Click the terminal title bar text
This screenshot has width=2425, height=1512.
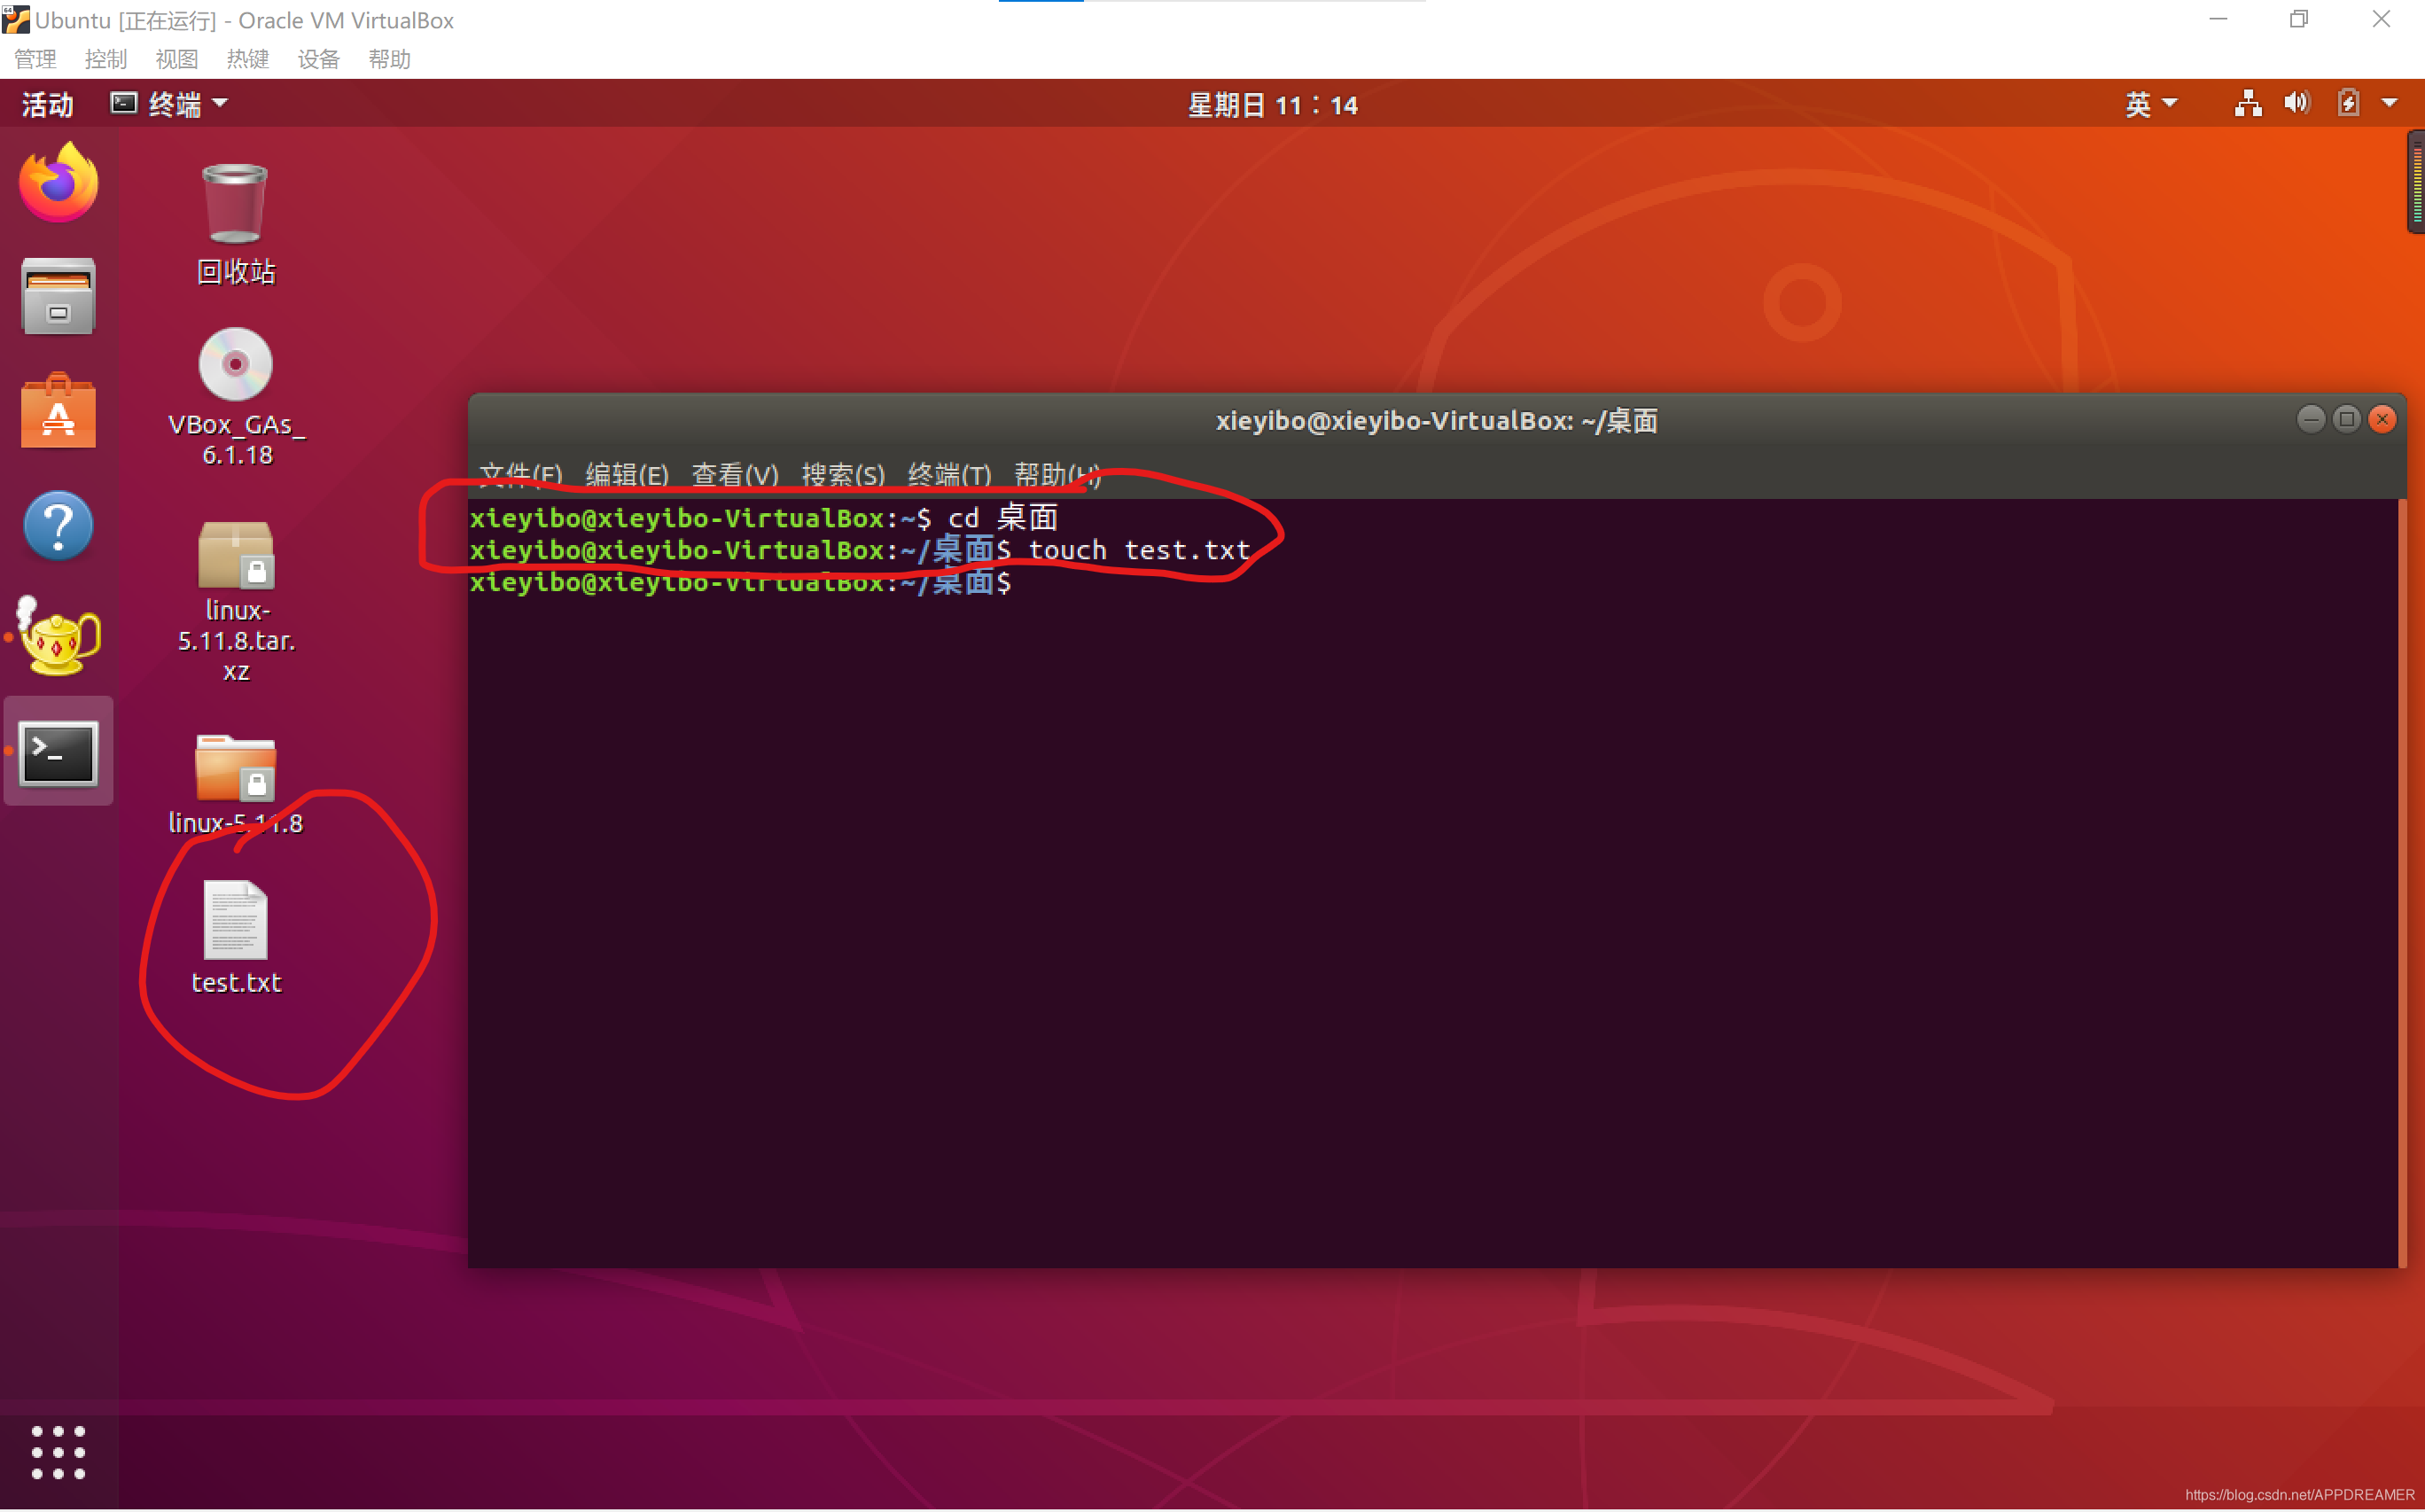(1437, 421)
